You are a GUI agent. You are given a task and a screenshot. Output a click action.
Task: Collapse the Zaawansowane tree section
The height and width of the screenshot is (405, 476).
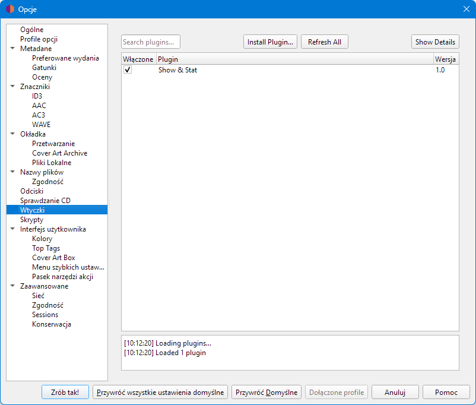click(12, 286)
